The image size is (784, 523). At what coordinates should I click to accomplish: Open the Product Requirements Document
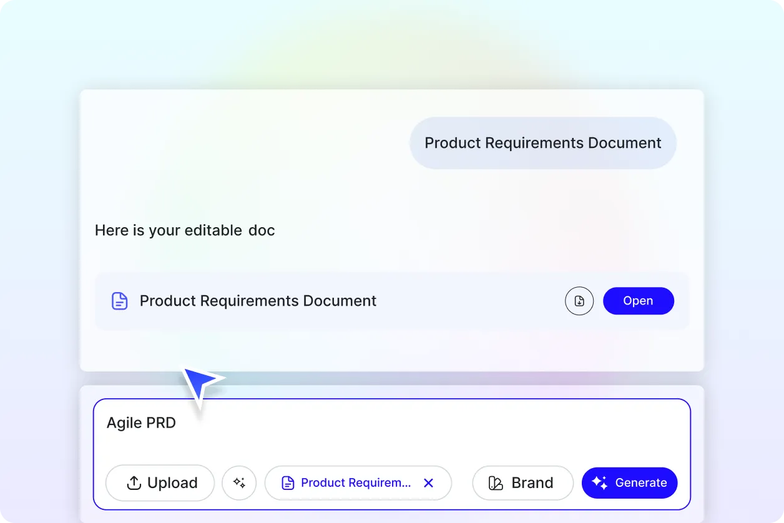[638, 301]
